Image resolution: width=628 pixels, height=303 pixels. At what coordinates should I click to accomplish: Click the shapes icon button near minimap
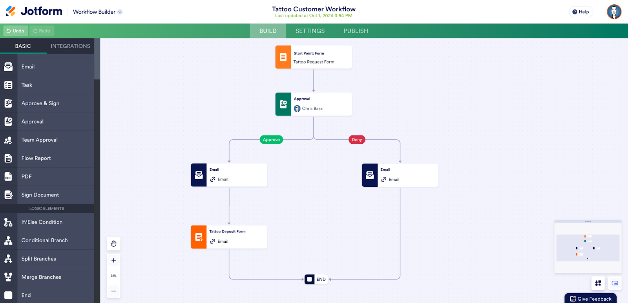coord(598,283)
